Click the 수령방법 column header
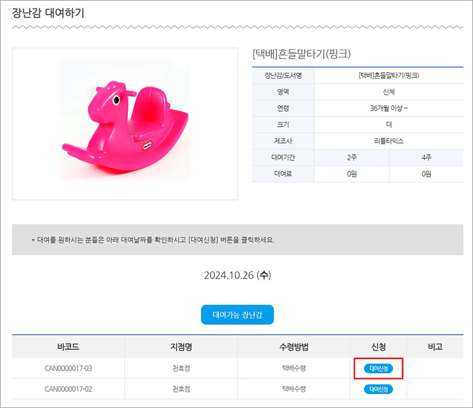The width and height of the screenshot is (473, 408). coord(294,347)
